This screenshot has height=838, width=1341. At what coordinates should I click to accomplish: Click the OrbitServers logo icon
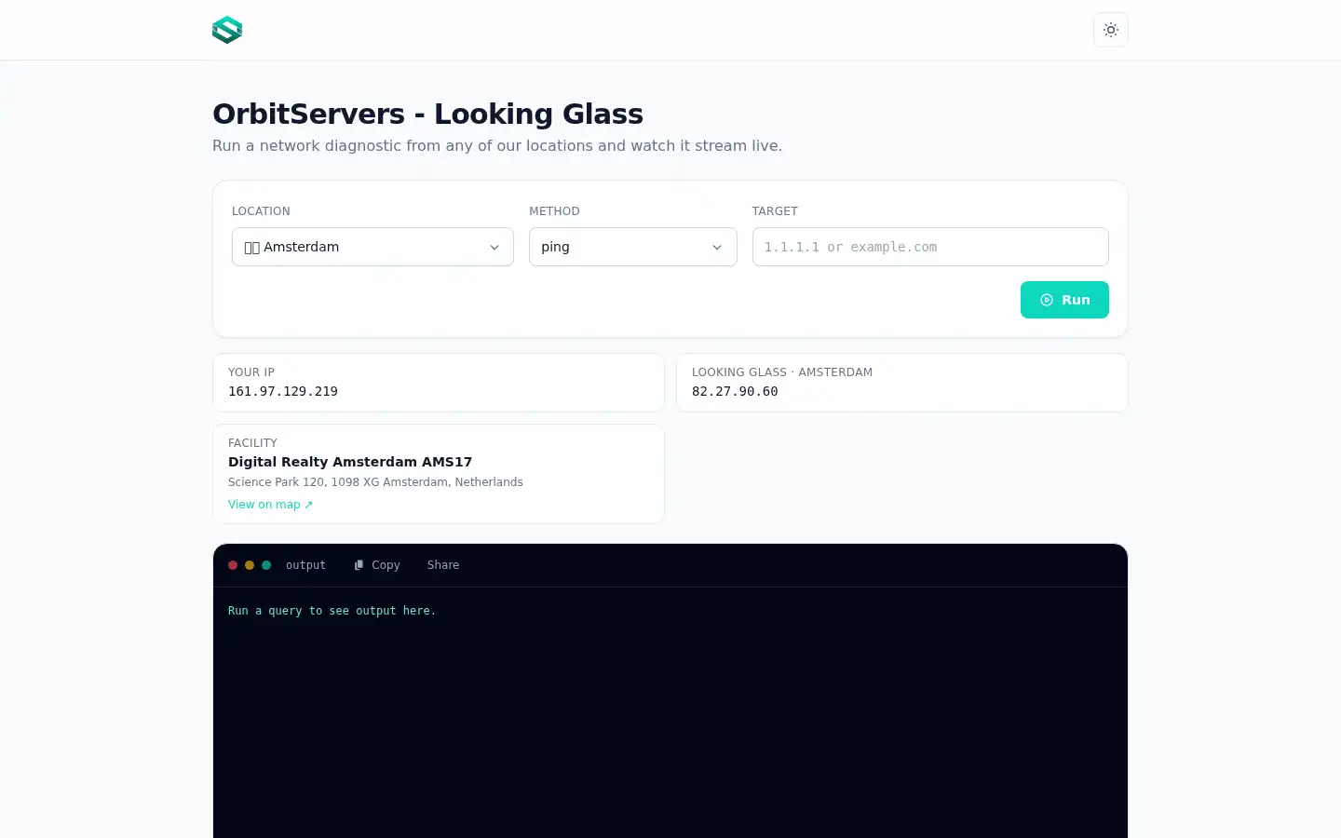pos(227,30)
